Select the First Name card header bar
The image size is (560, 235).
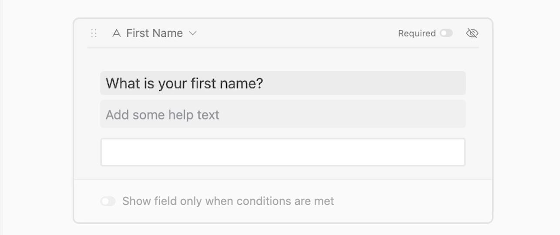click(x=283, y=33)
